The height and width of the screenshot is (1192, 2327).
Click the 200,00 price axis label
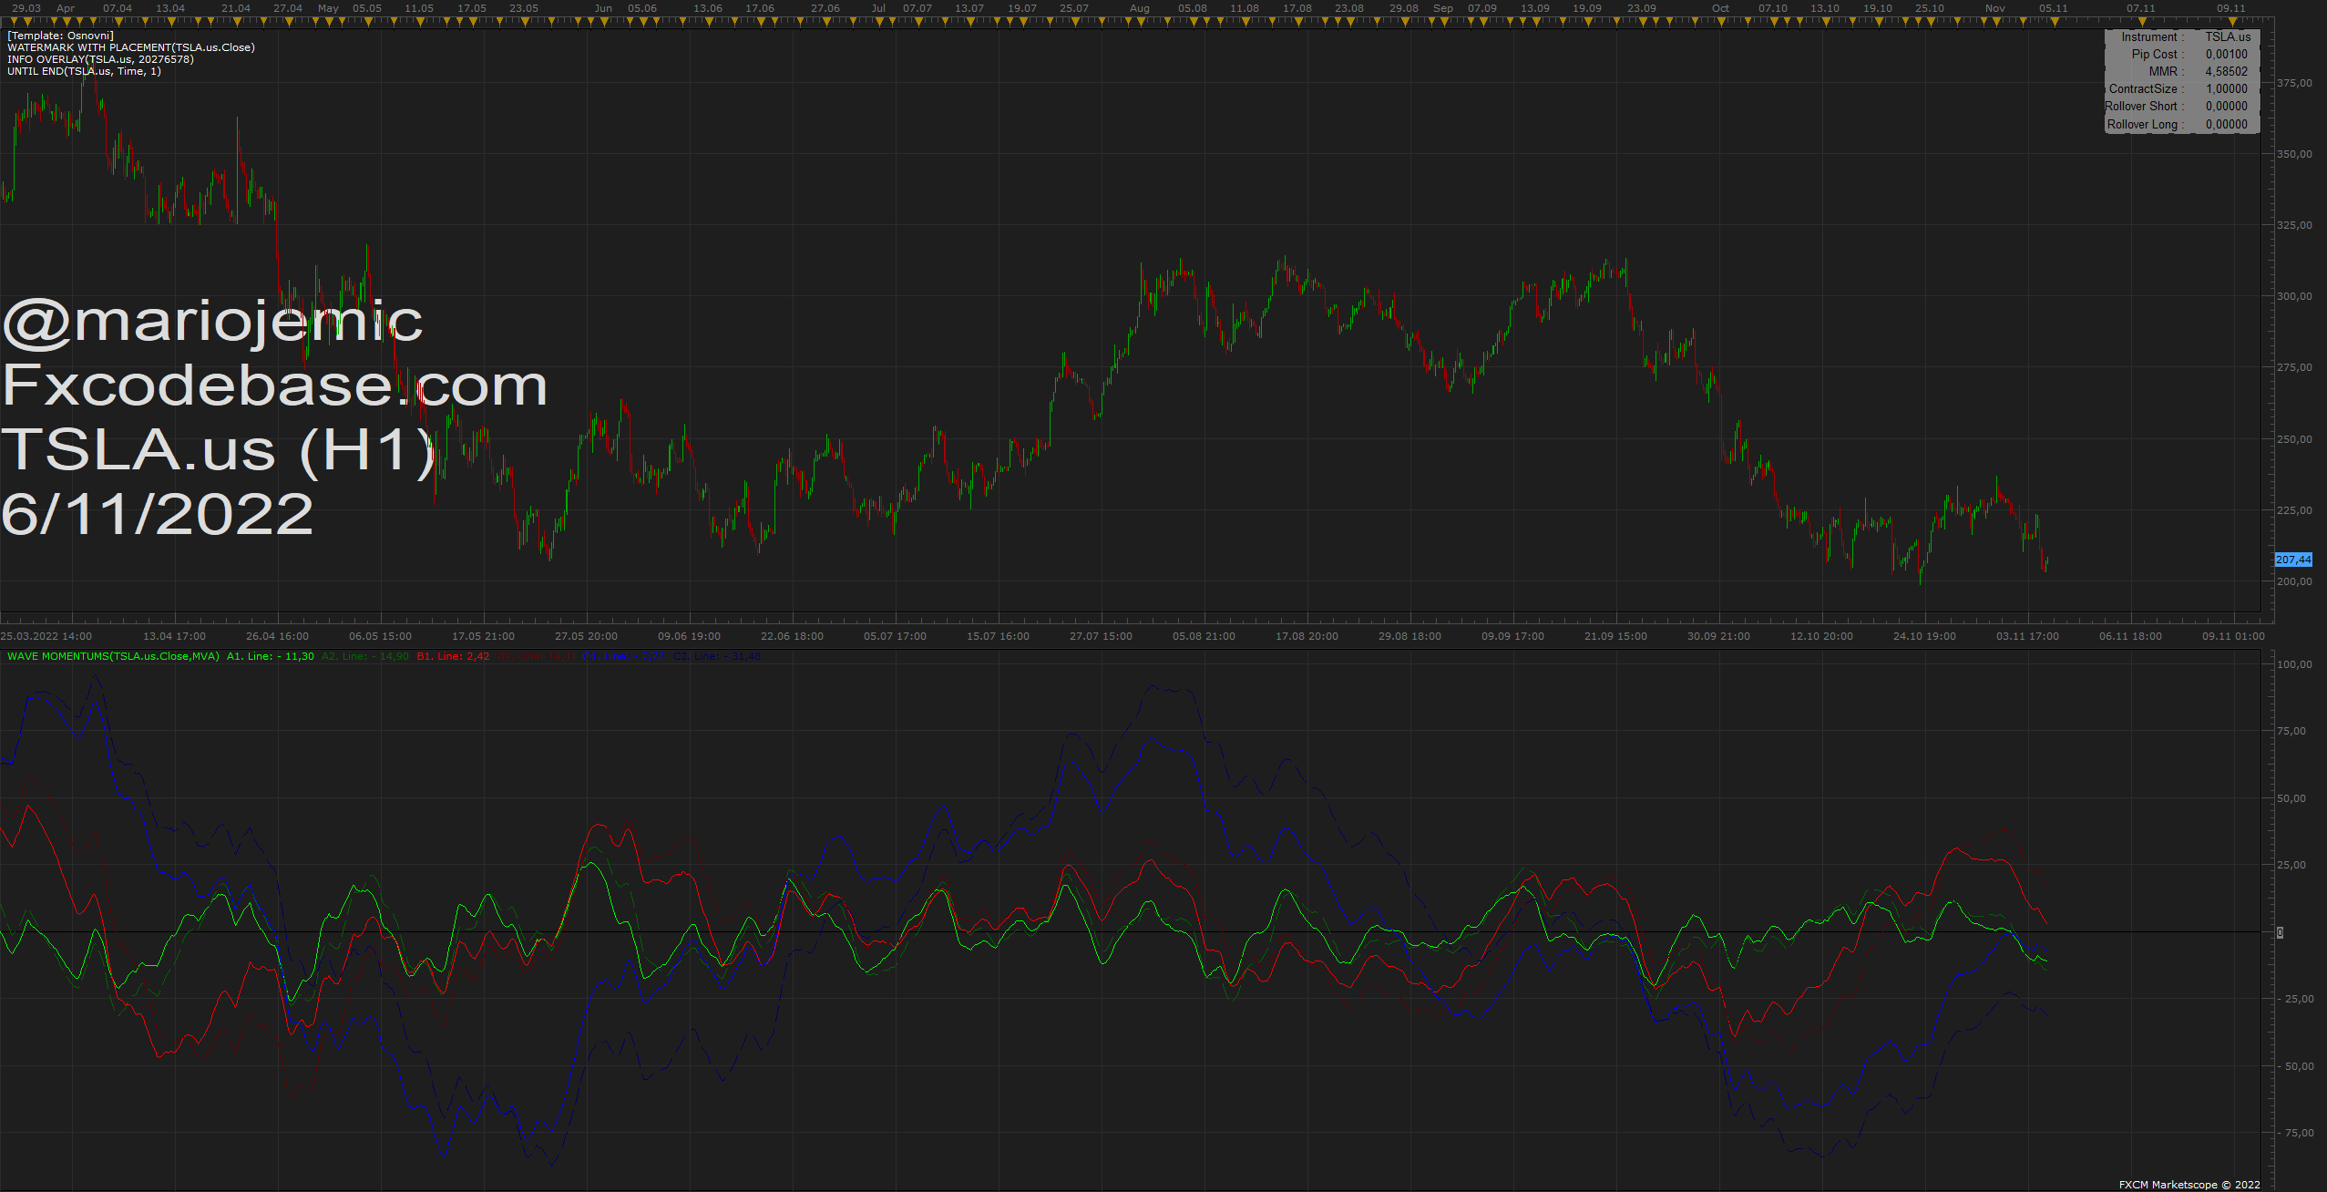[x=2294, y=581]
